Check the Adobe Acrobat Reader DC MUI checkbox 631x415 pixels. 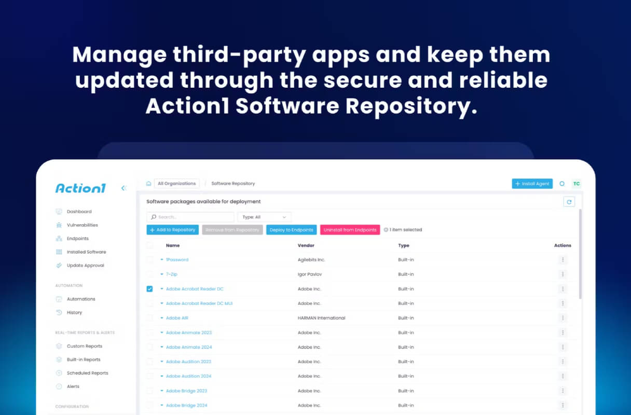[x=149, y=303]
